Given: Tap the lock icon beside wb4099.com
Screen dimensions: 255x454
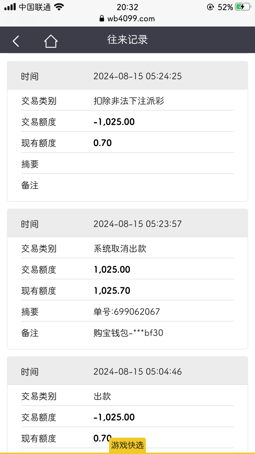Looking at the screenshot, I should [101, 18].
